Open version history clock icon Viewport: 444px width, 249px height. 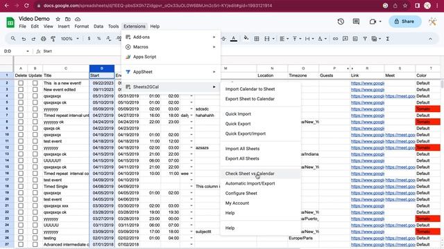(x=341, y=21)
